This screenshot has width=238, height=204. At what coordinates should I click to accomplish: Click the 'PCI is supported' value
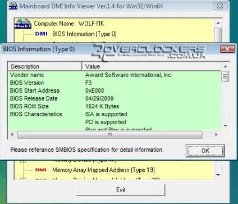[106, 122]
